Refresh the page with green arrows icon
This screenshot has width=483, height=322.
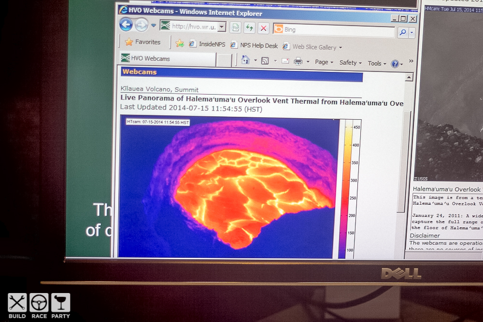tap(250, 28)
